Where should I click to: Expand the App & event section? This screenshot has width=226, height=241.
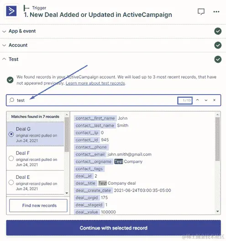(4, 32)
